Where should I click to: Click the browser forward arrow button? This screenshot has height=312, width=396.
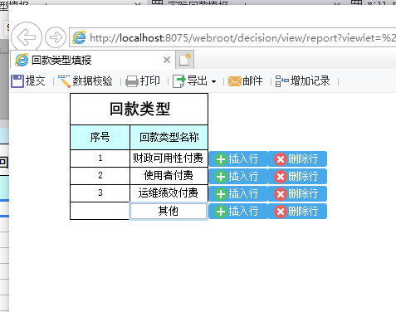[x=56, y=37]
